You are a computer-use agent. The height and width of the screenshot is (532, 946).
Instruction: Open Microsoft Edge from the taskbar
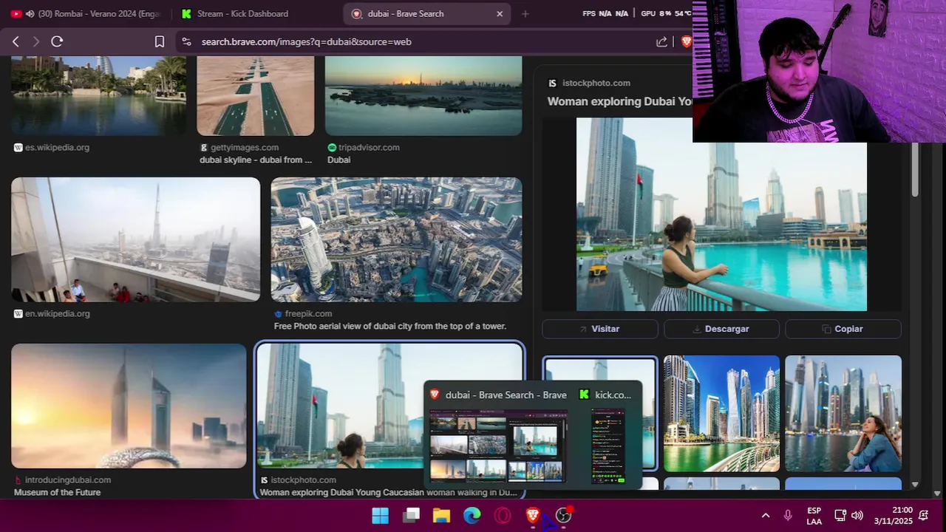tap(472, 515)
